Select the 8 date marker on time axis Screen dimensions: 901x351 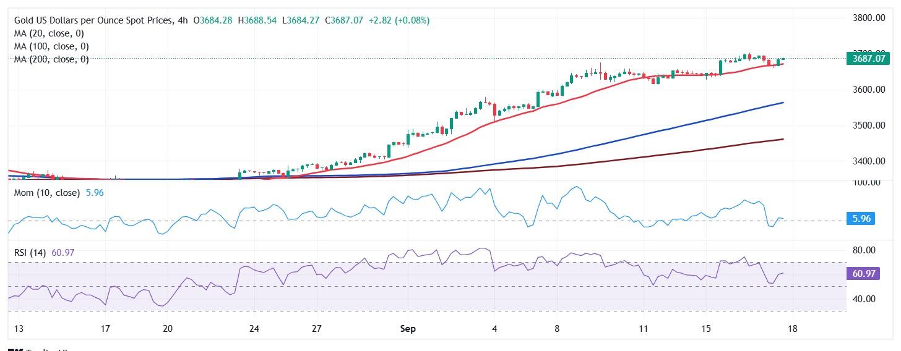(558, 329)
